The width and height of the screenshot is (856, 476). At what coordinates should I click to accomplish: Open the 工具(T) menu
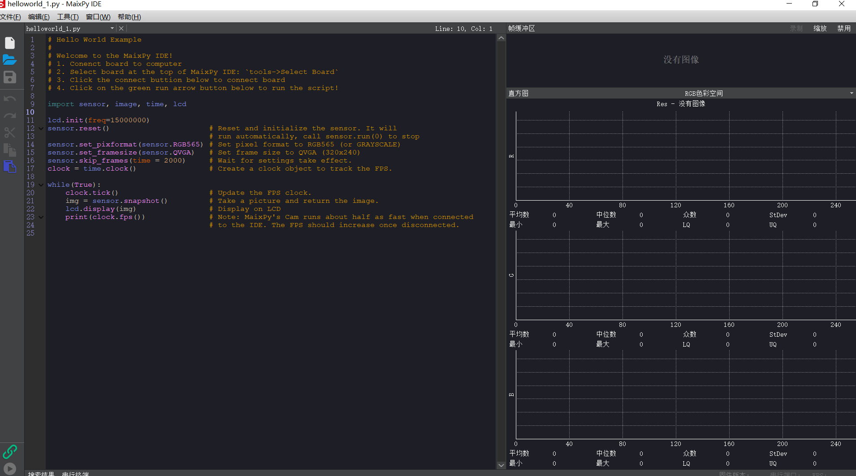(x=68, y=17)
